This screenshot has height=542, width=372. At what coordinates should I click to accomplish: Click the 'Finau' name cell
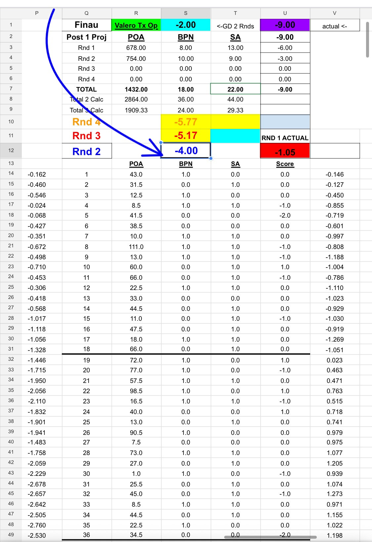86,25
